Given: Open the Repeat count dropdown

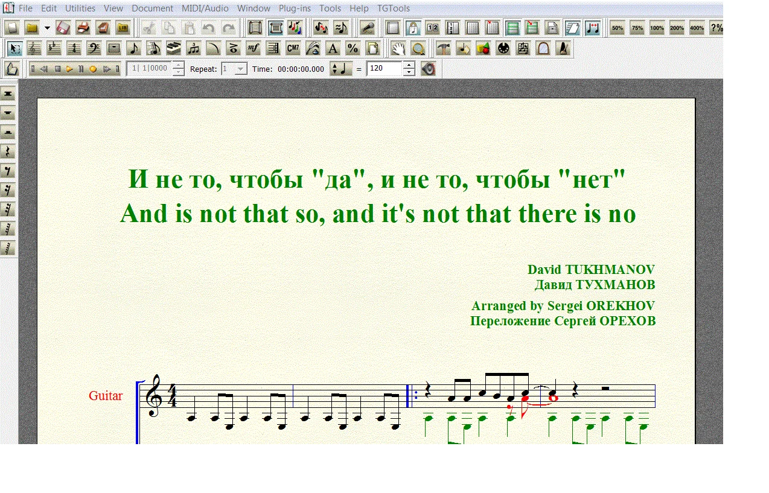Looking at the screenshot, I should (x=241, y=69).
